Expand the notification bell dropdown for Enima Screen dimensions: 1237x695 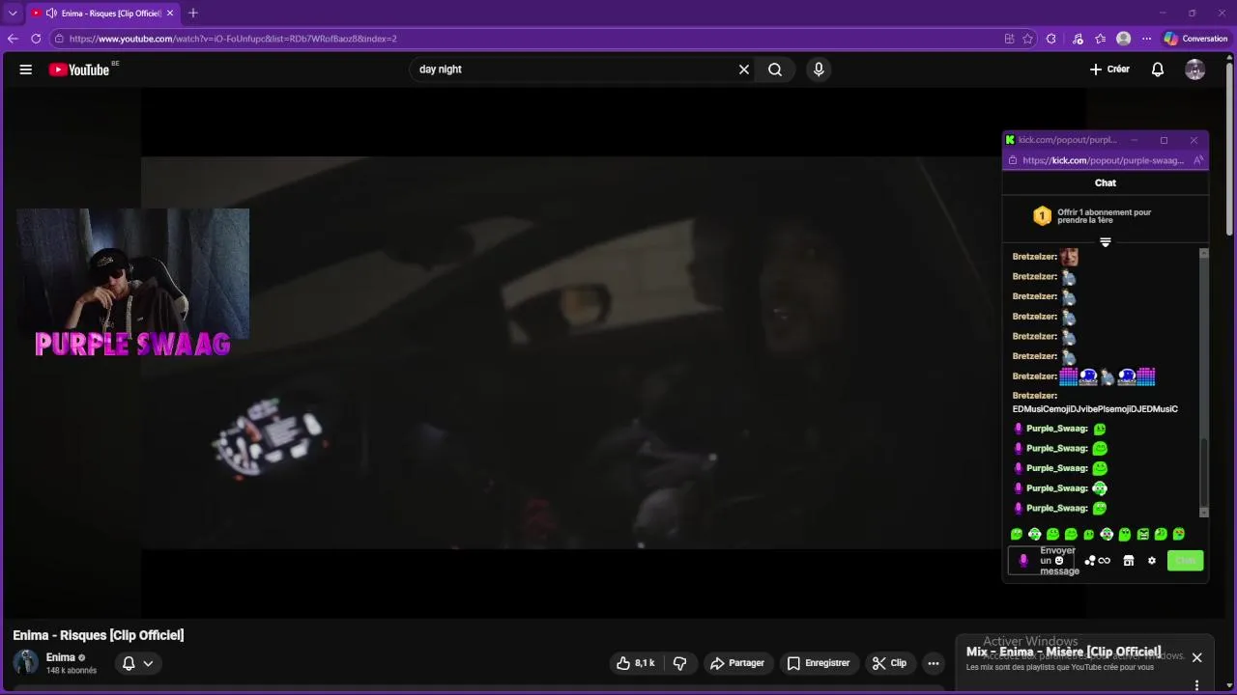pos(148,663)
